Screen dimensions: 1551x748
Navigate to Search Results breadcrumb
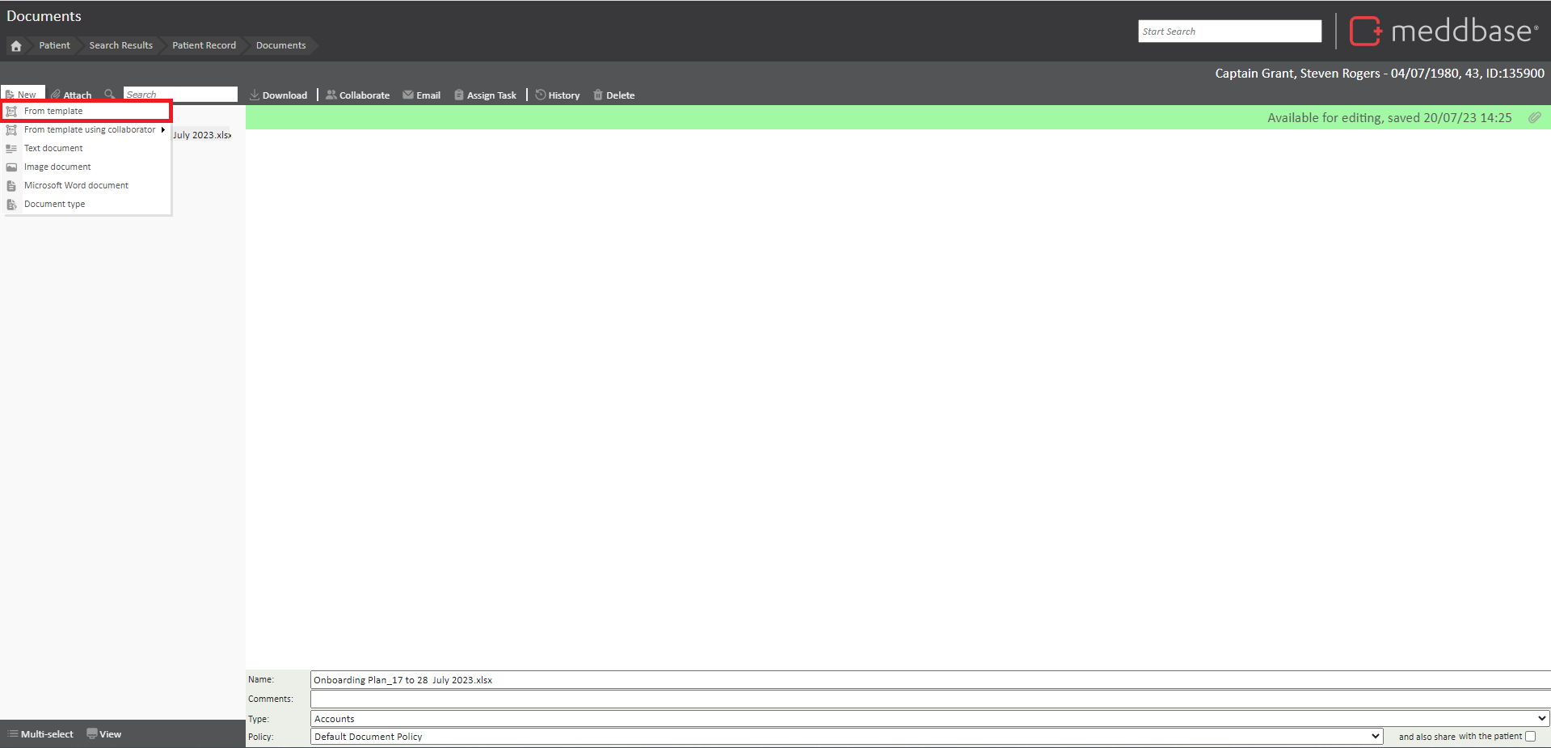120,46
